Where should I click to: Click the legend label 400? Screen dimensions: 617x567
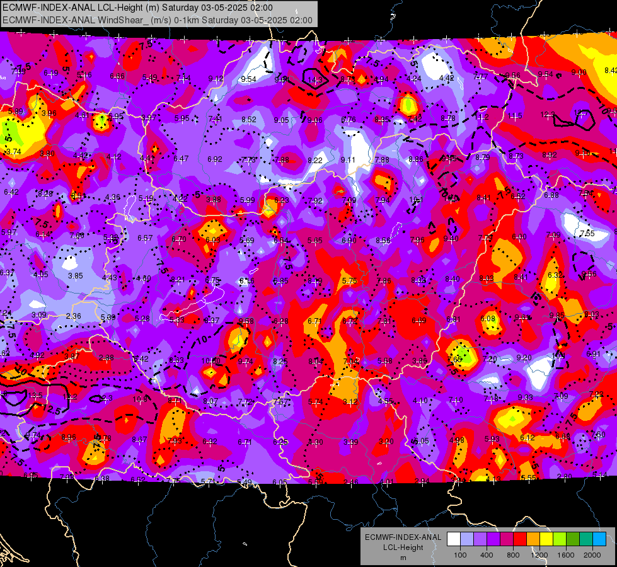tap(487, 555)
